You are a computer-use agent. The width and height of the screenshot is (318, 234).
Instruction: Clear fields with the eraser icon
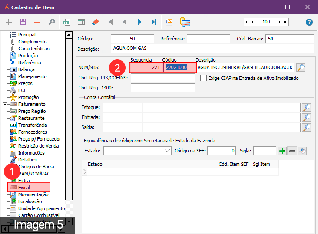tap(95, 22)
